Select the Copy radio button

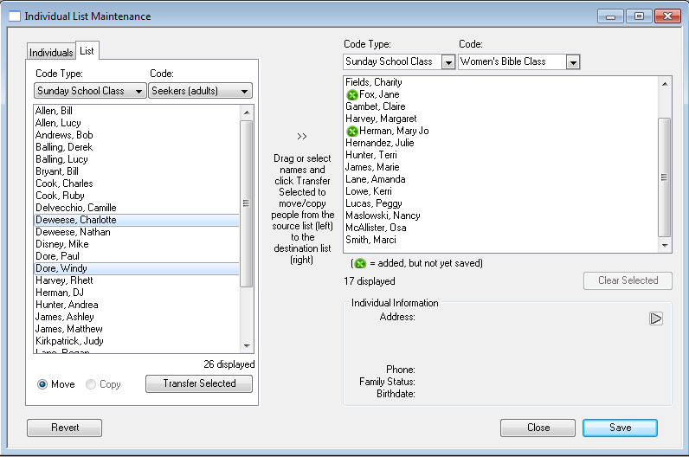tap(91, 384)
